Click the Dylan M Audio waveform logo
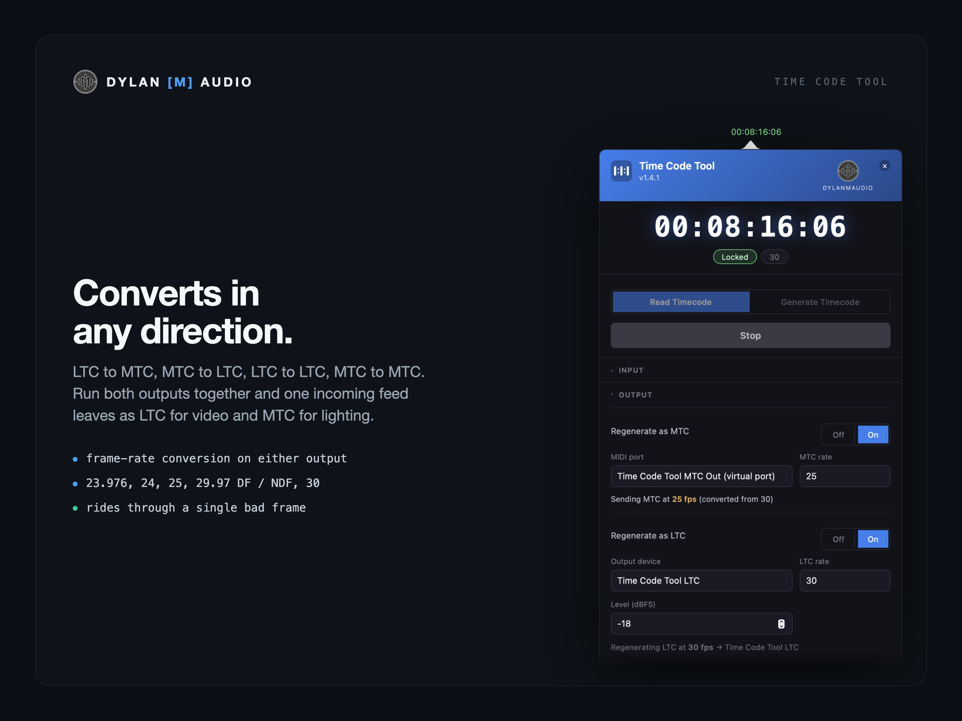The height and width of the screenshot is (721, 962). [x=85, y=82]
